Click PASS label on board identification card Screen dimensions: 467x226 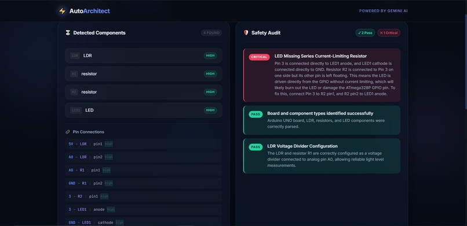tap(256, 114)
